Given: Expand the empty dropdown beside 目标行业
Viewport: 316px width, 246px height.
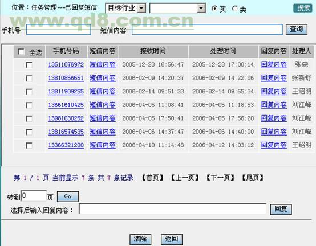Looking at the screenshot, I should click(177, 8).
